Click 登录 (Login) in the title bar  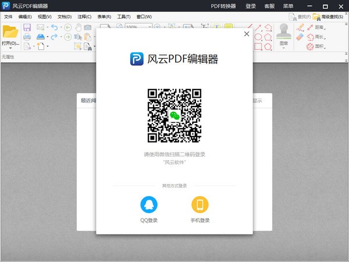(x=251, y=6)
